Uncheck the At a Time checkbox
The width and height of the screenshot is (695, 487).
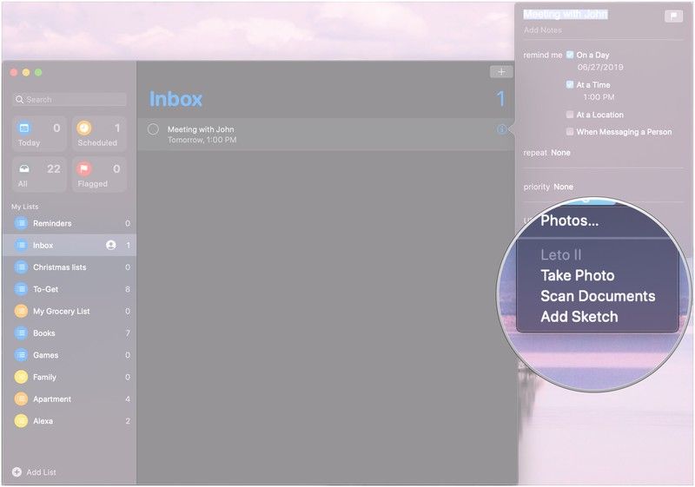click(570, 85)
